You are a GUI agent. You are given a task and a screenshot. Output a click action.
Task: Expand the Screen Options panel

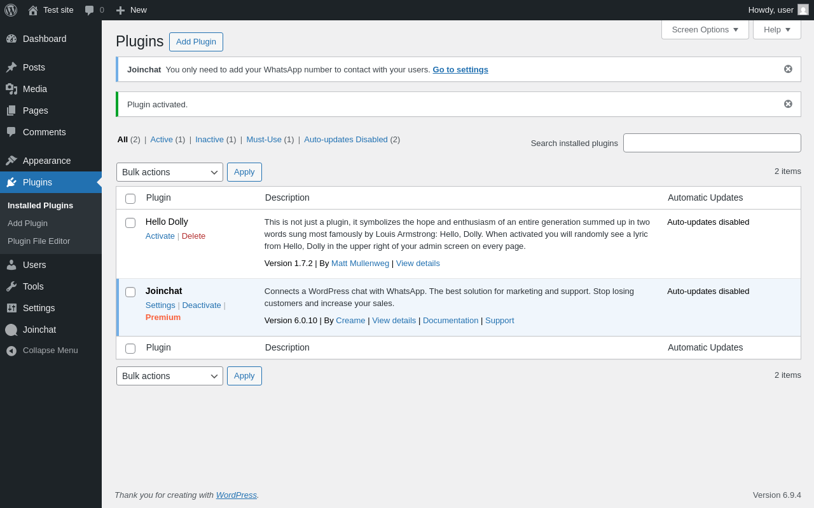tap(705, 29)
